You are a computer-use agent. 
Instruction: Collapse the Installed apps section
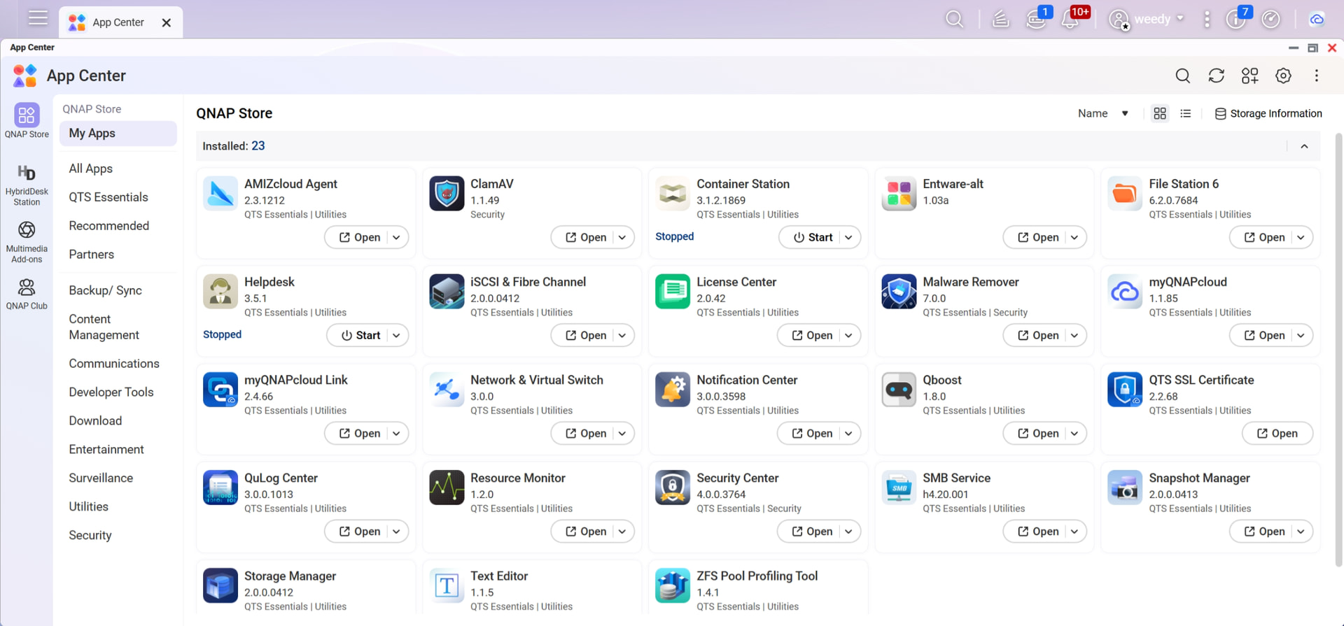[1304, 146]
